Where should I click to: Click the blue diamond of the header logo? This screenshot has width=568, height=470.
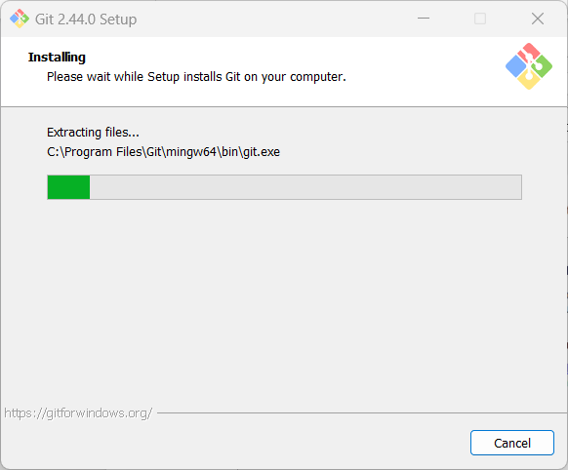(x=515, y=66)
